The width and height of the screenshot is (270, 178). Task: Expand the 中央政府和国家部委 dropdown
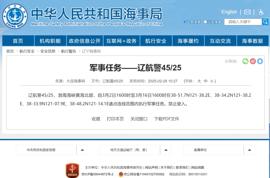82,150
